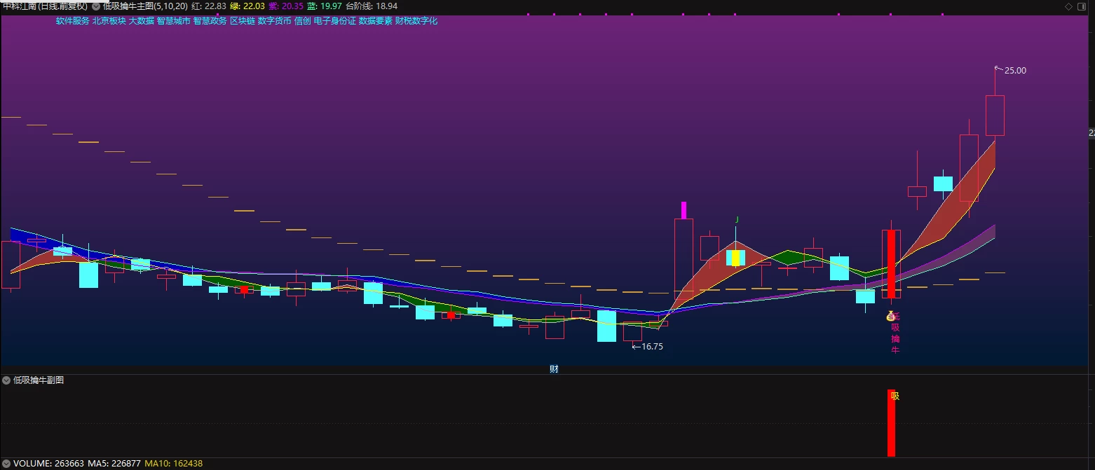The image size is (1095, 470).
Task: Expand the 低吸擒牛主图 indicator dropdown arrow
Action: 96,6
